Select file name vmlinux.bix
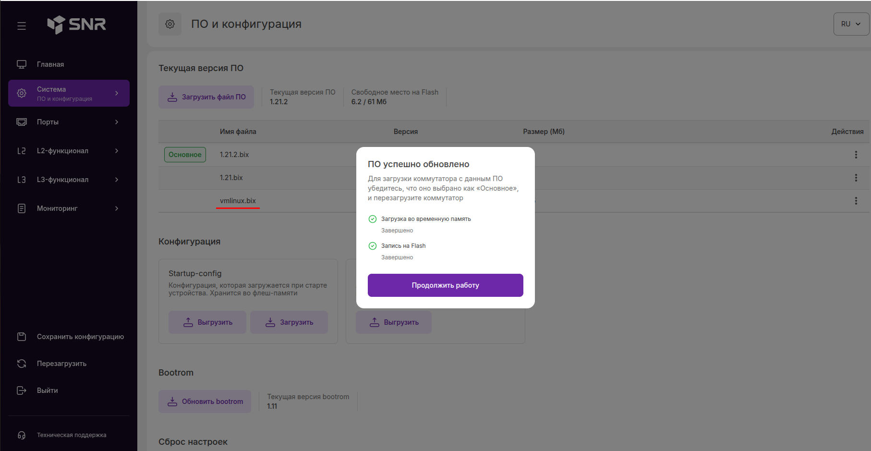This screenshot has height=451, width=871. coord(238,201)
